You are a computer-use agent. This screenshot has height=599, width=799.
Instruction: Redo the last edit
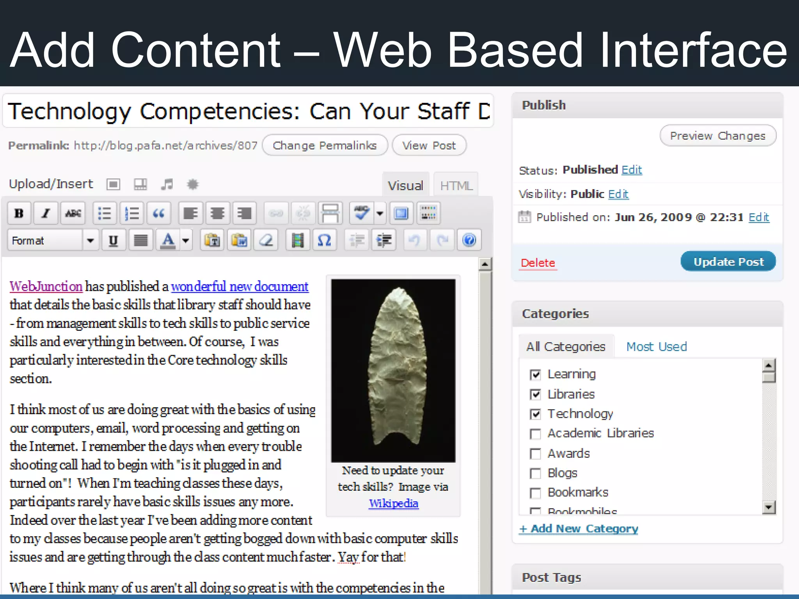coord(442,240)
